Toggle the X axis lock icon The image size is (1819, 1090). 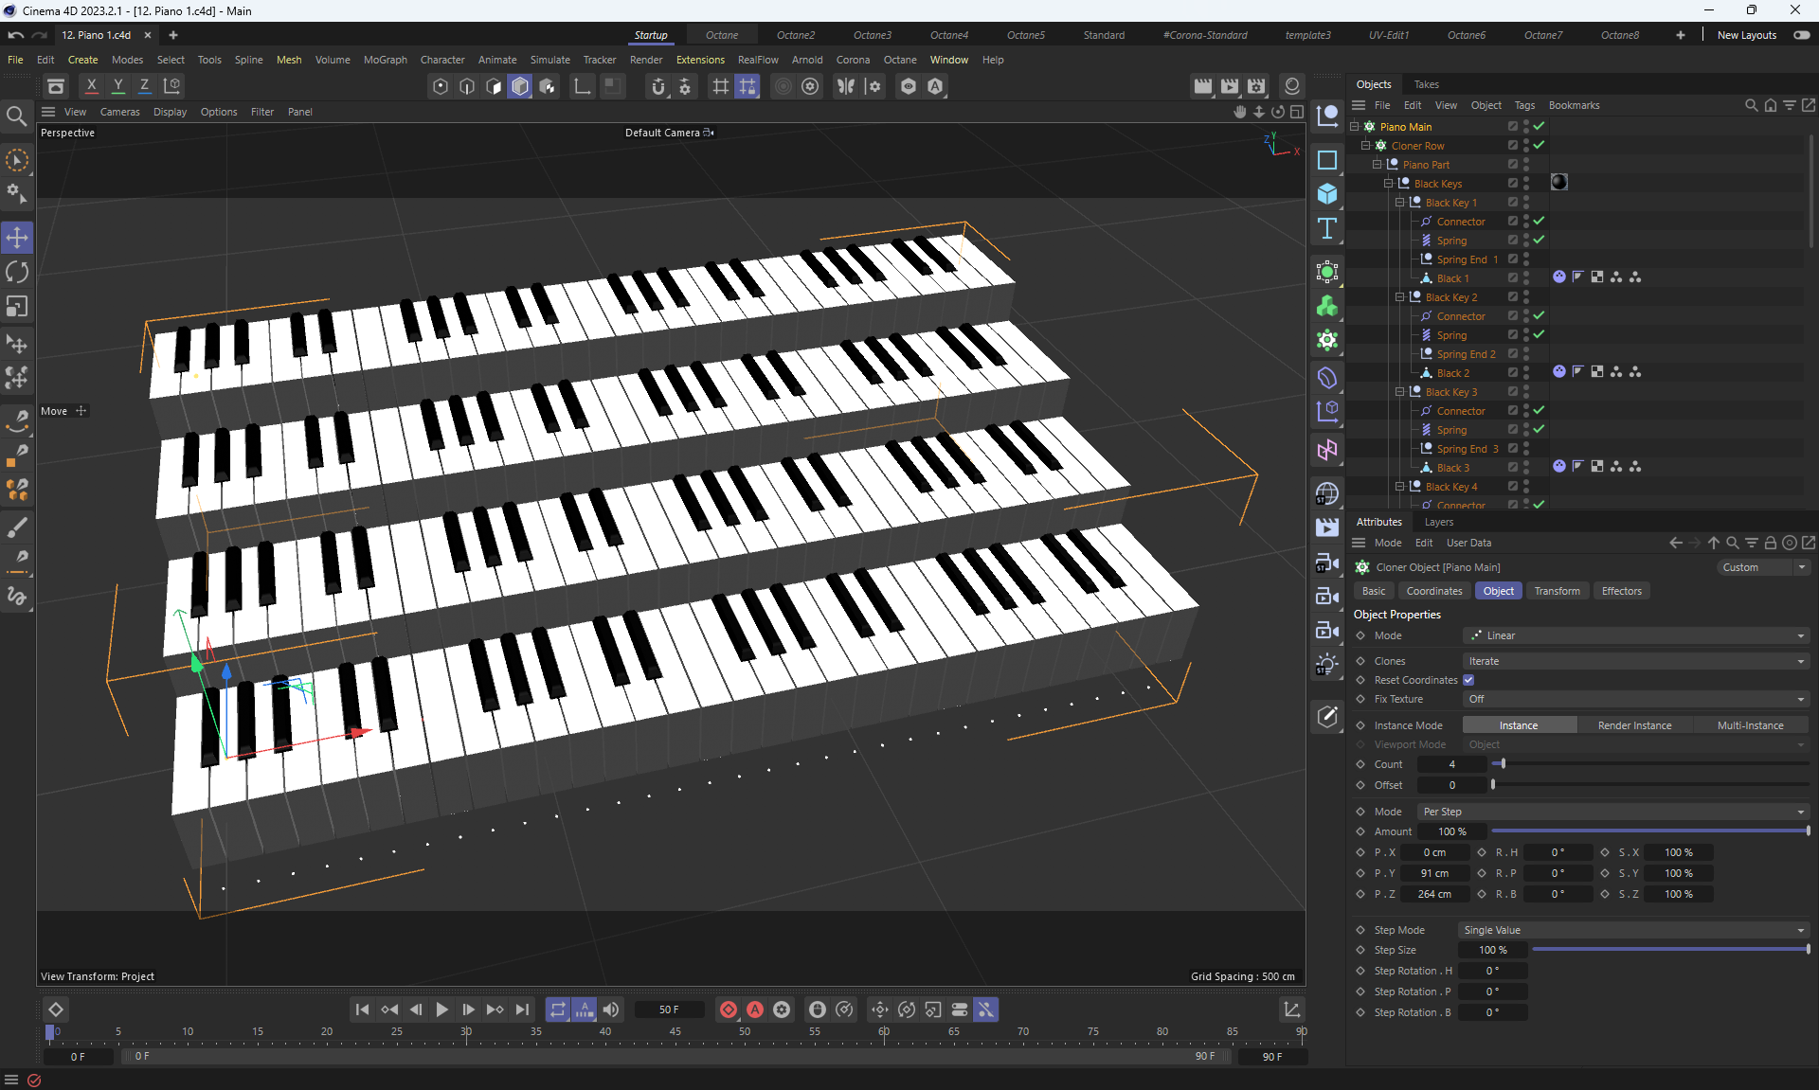click(91, 86)
